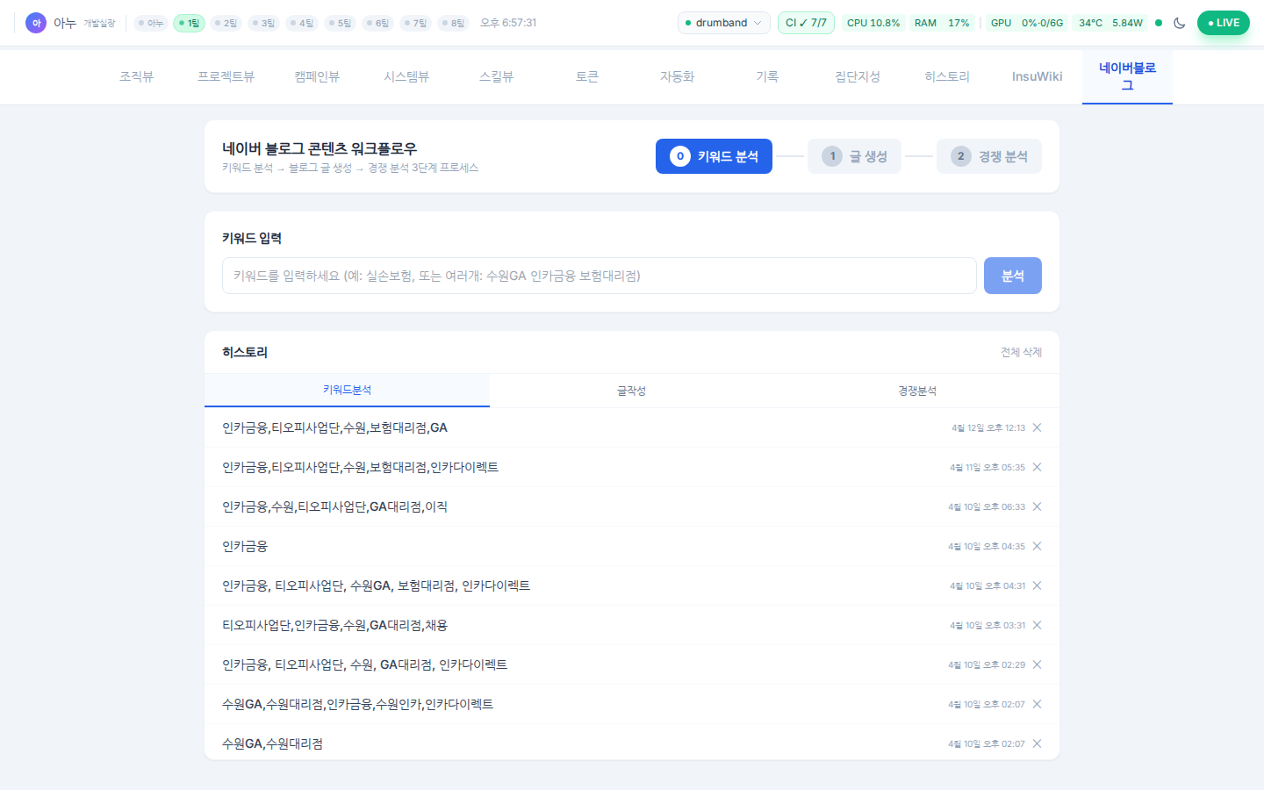Delete the 4월 12일 오후 12:13 history entry

pos(1037,427)
